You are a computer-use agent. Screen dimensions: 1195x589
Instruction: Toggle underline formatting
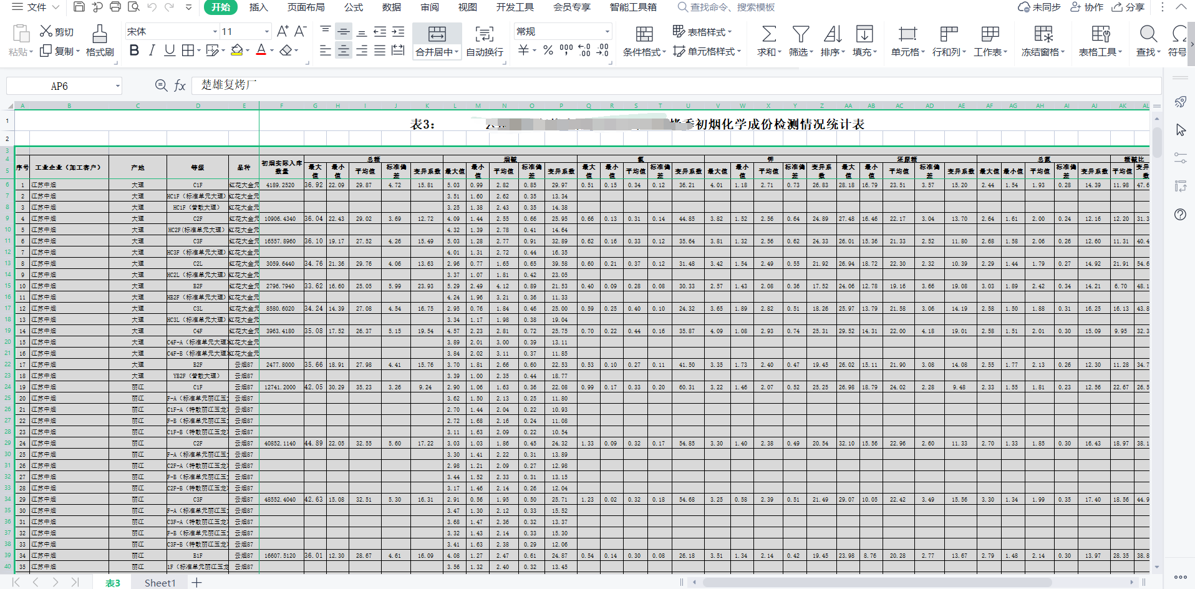point(170,51)
